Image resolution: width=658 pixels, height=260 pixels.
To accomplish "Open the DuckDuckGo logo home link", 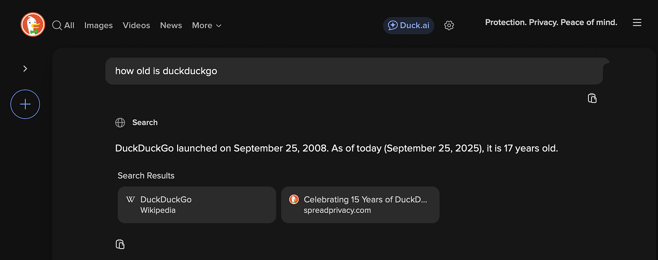I will point(33,24).
